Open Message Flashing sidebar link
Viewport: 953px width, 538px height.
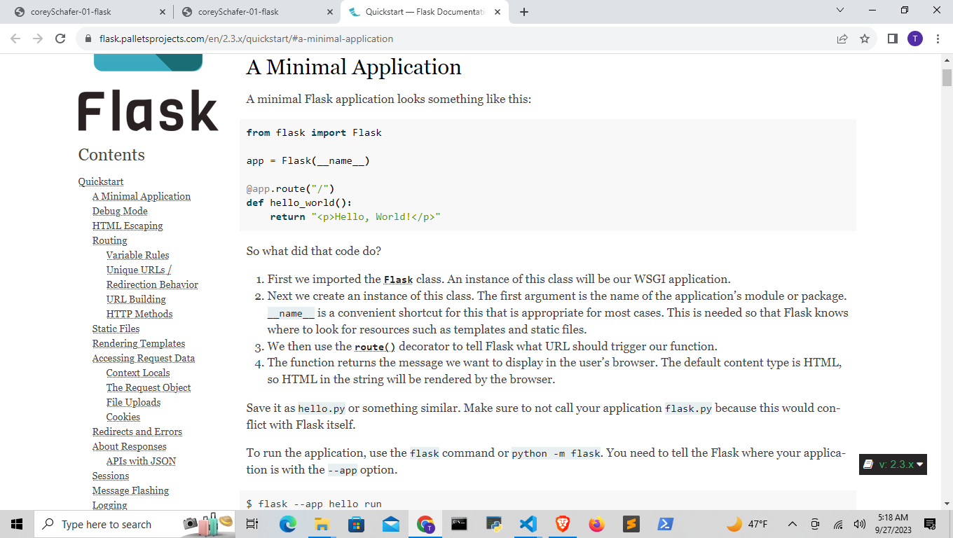[130, 491]
